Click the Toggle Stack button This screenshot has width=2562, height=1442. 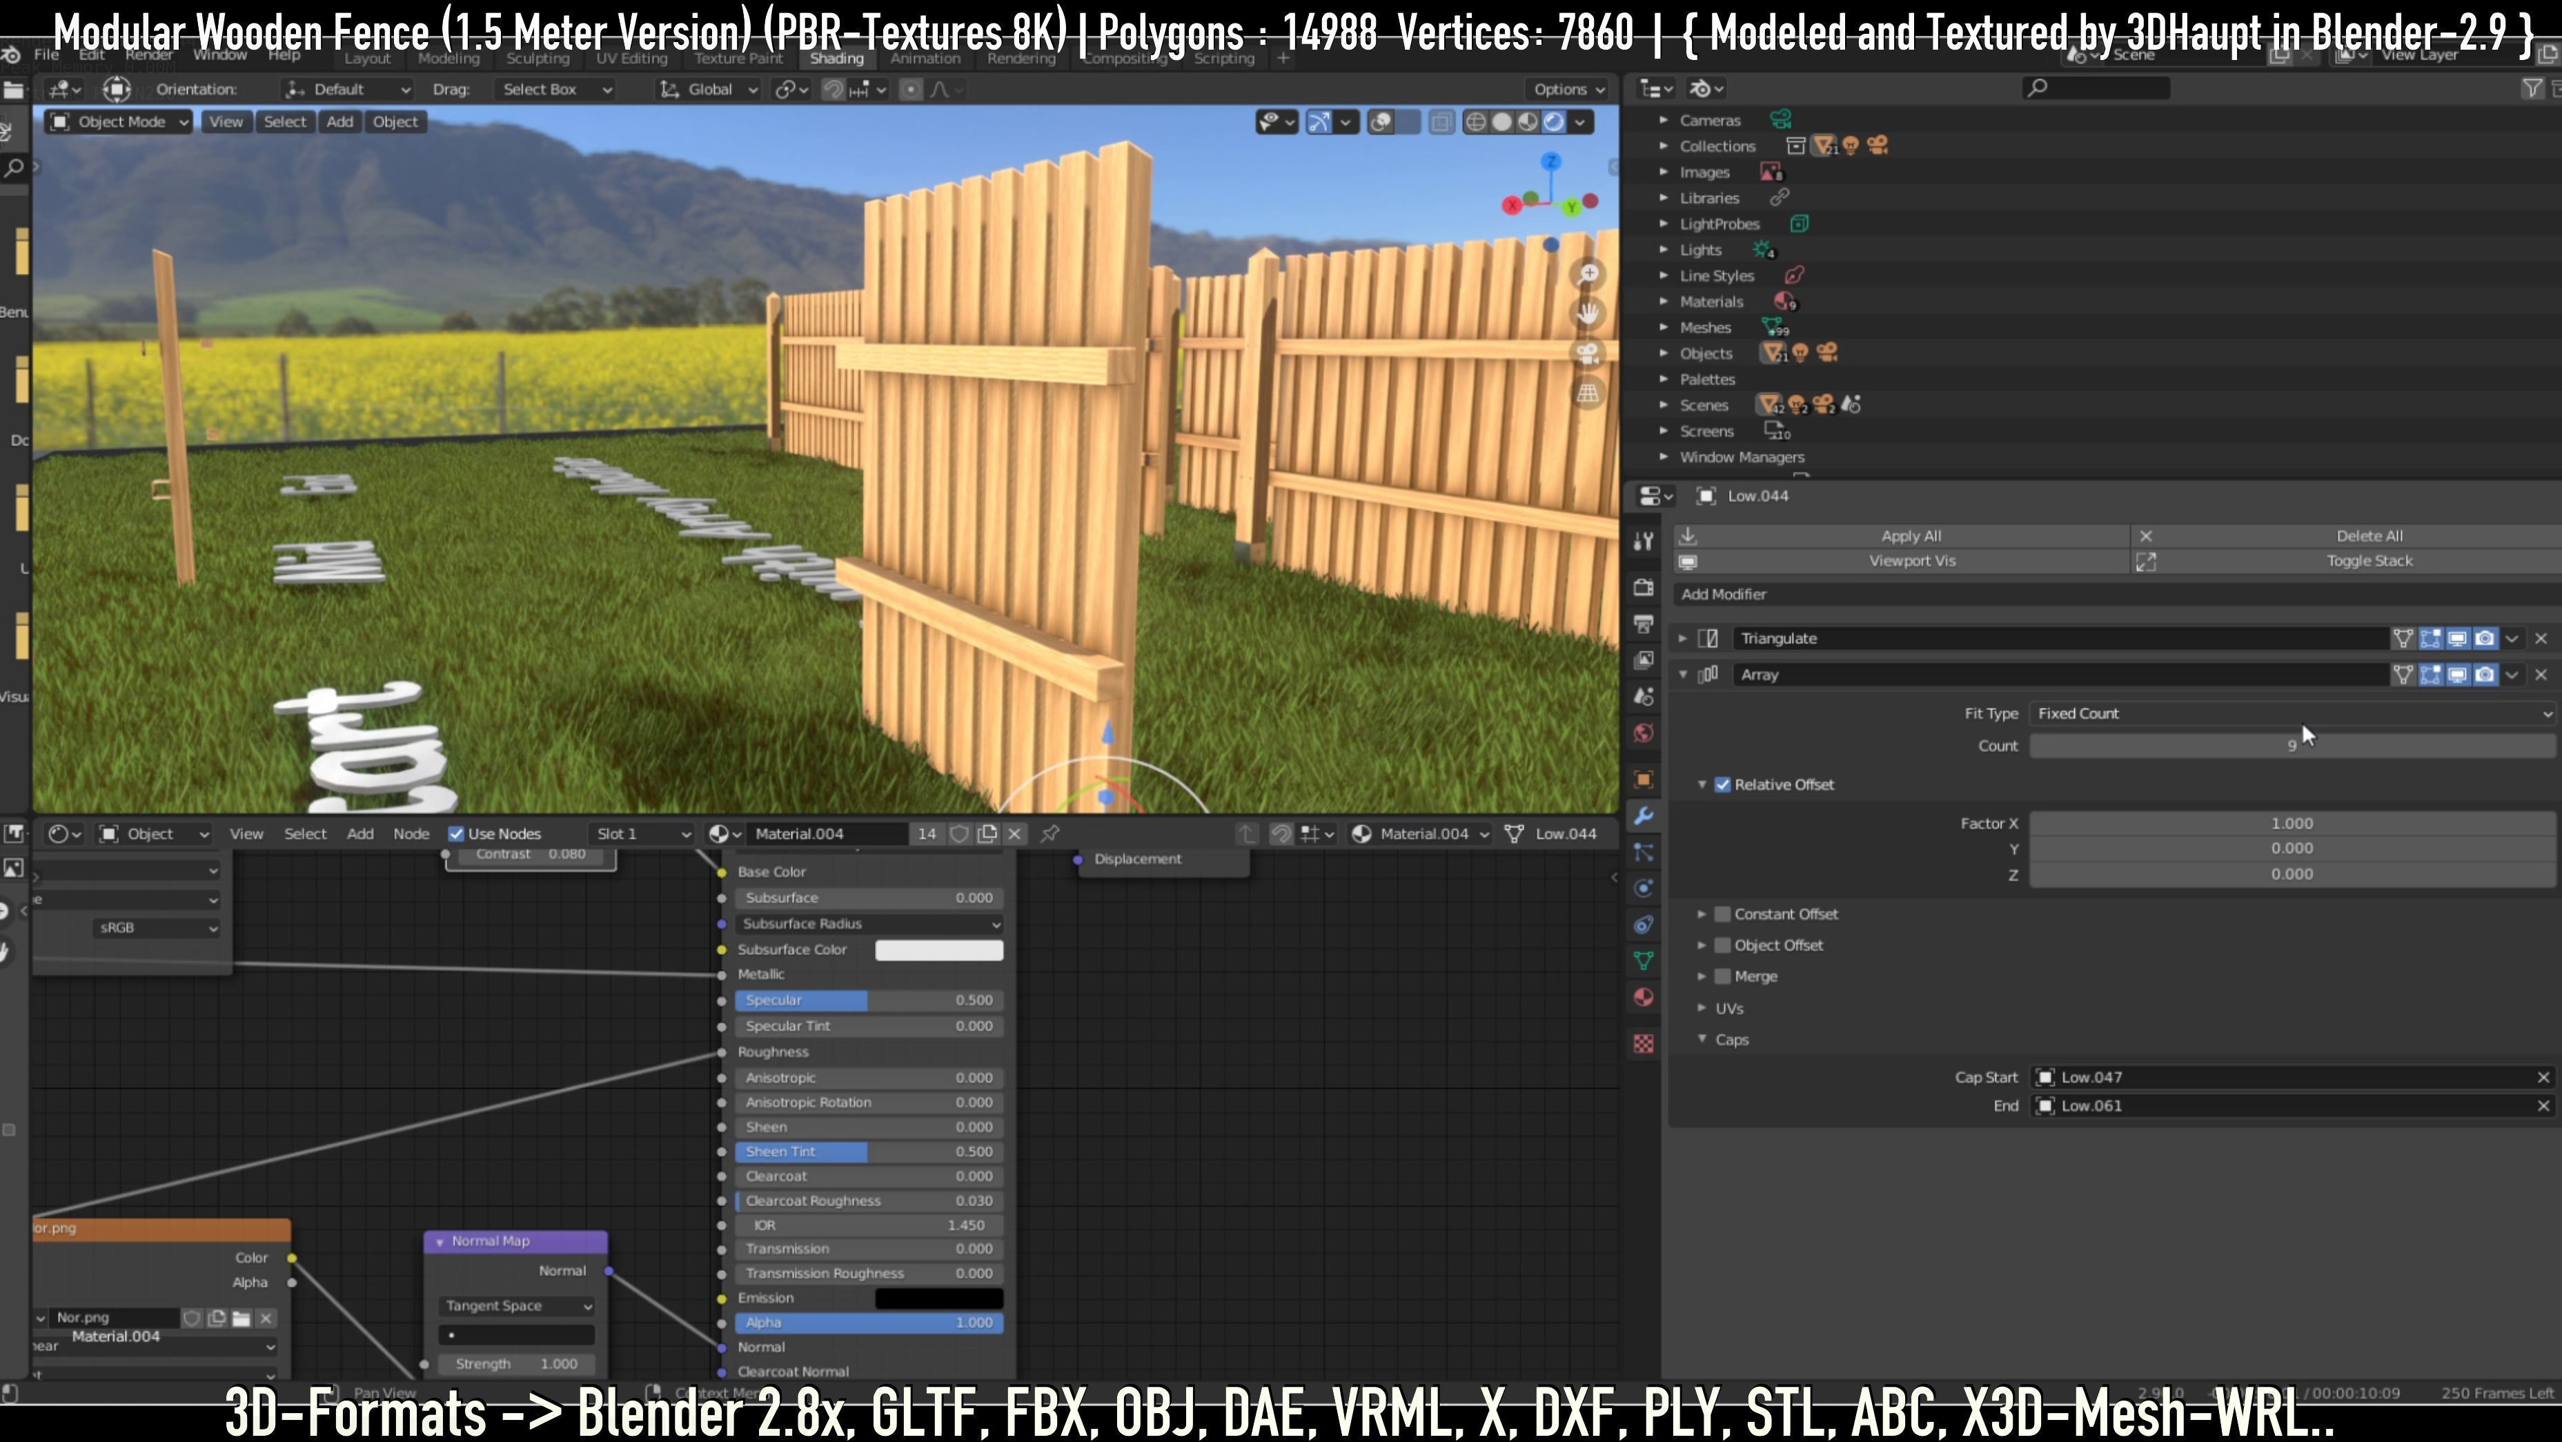point(2347,561)
